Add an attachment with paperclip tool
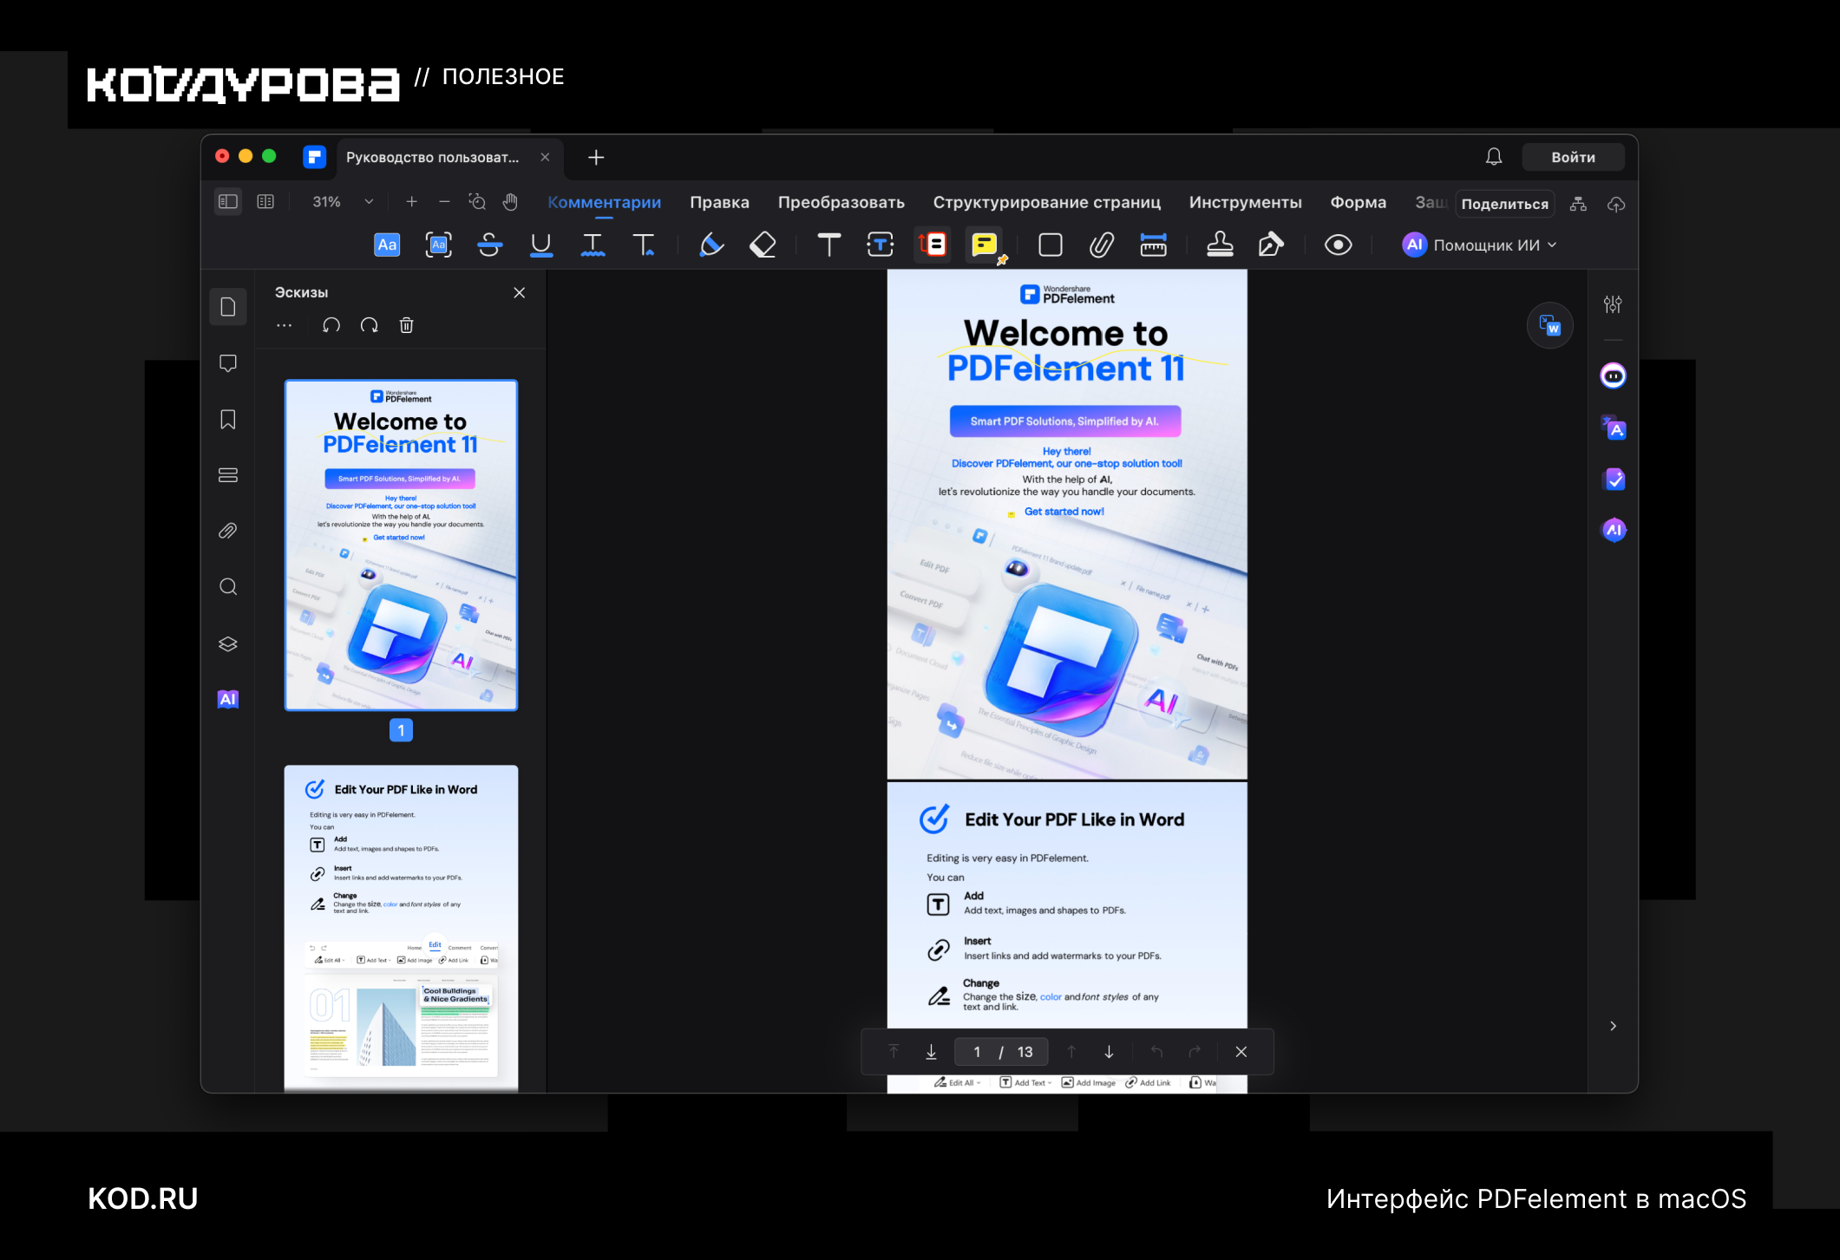The height and width of the screenshot is (1260, 1840). click(x=1101, y=245)
